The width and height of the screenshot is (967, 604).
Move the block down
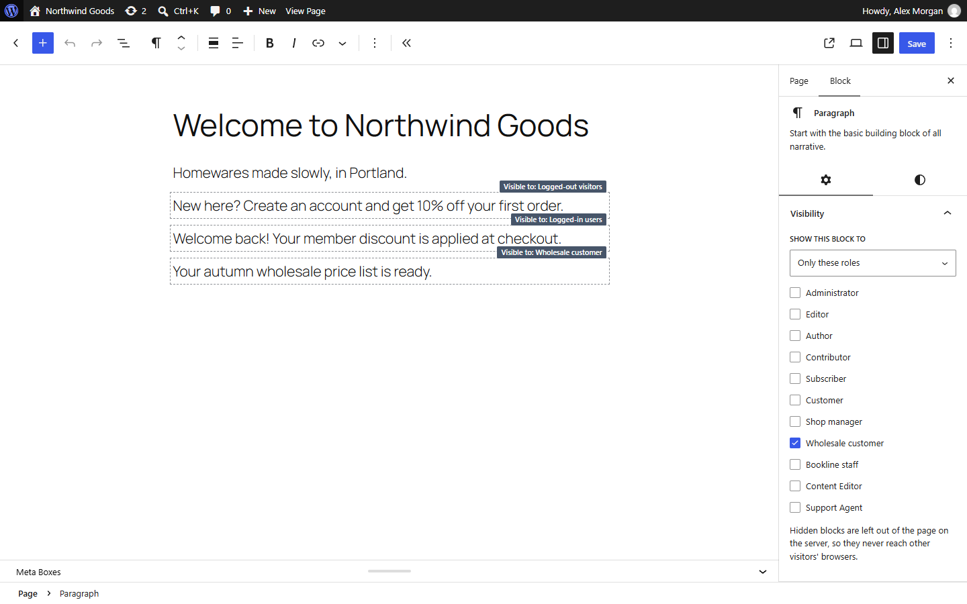181,48
